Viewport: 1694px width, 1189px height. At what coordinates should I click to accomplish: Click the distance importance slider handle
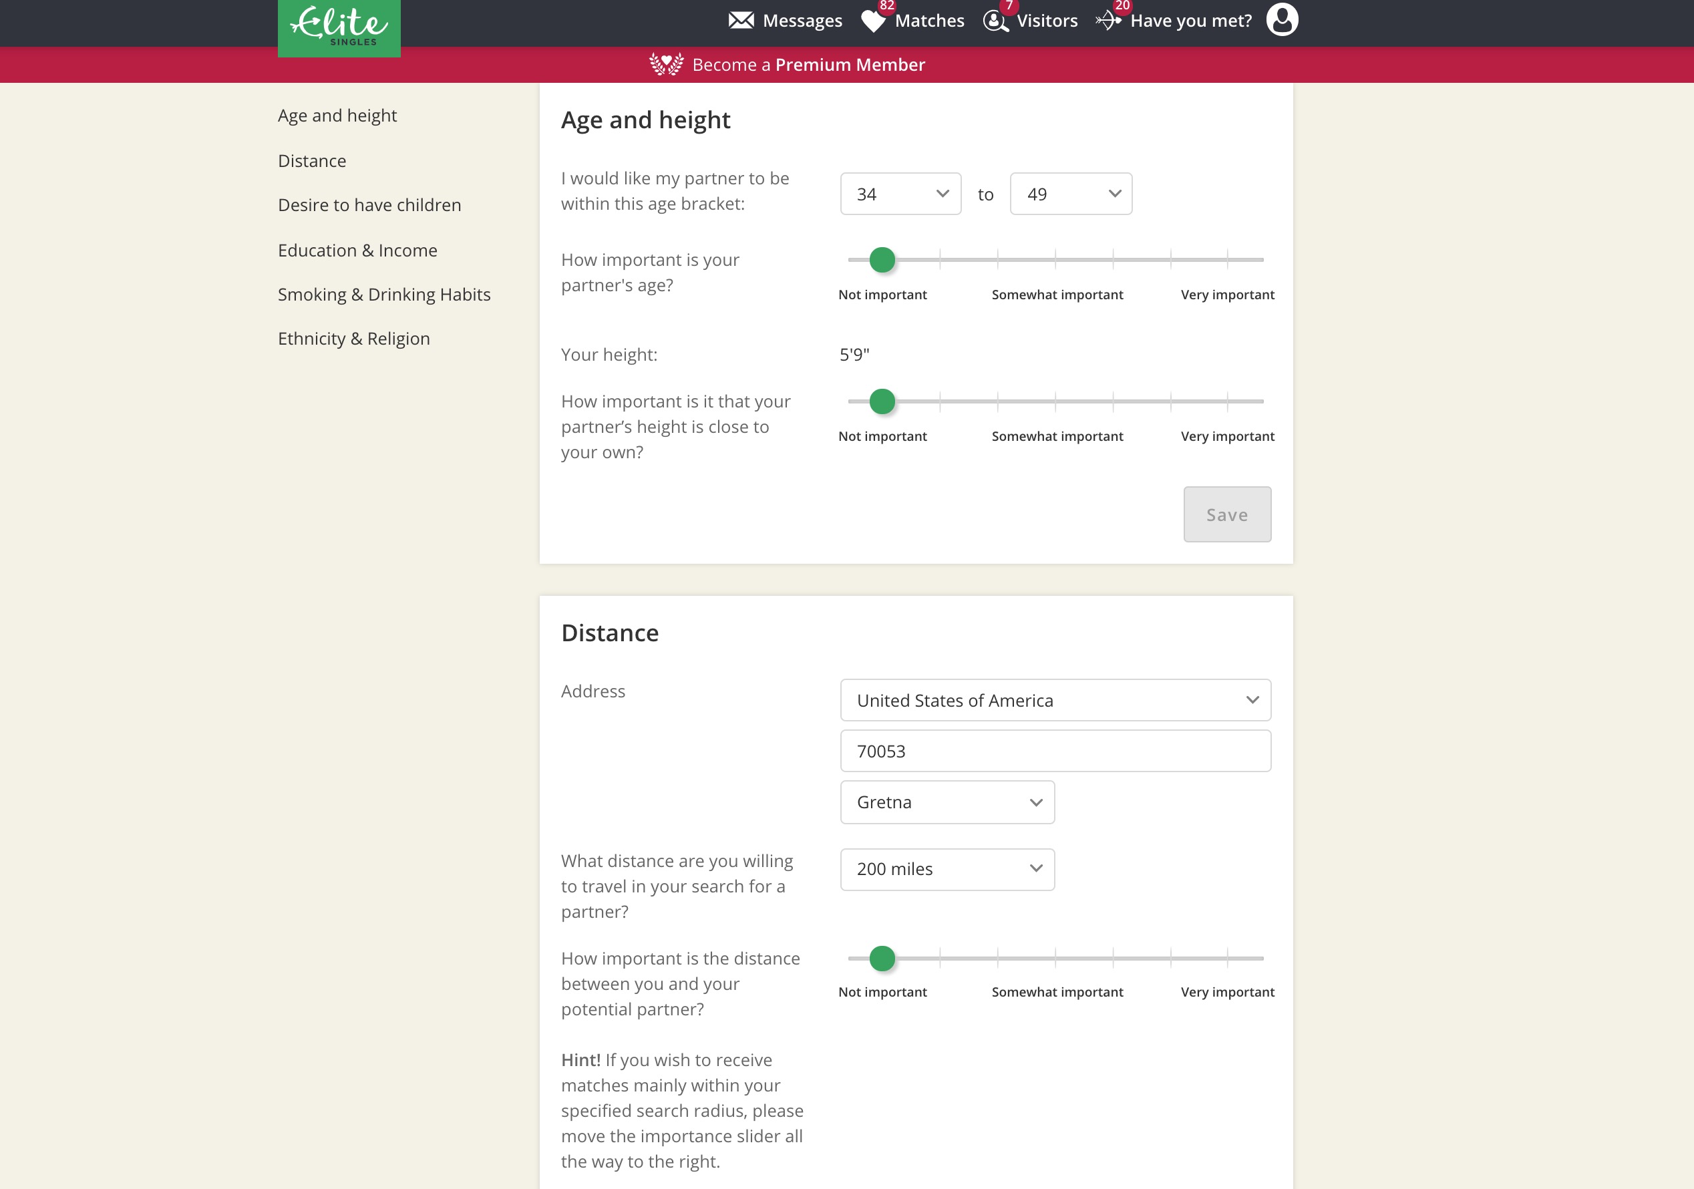pos(882,959)
